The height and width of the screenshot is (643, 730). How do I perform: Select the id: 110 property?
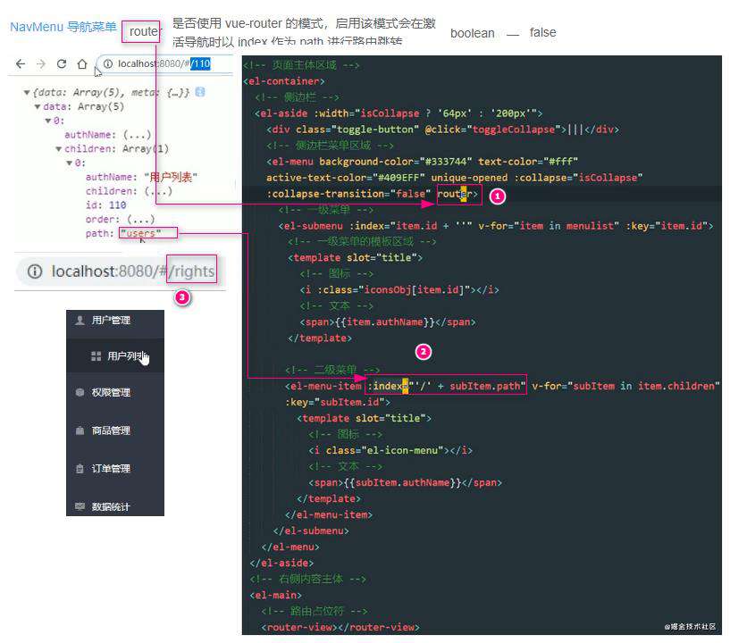pos(105,205)
